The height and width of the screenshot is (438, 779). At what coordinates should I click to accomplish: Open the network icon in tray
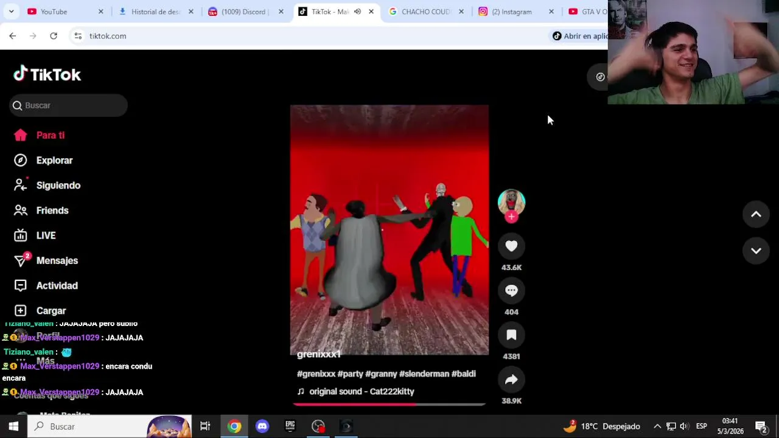pyautogui.click(x=671, y=426)
